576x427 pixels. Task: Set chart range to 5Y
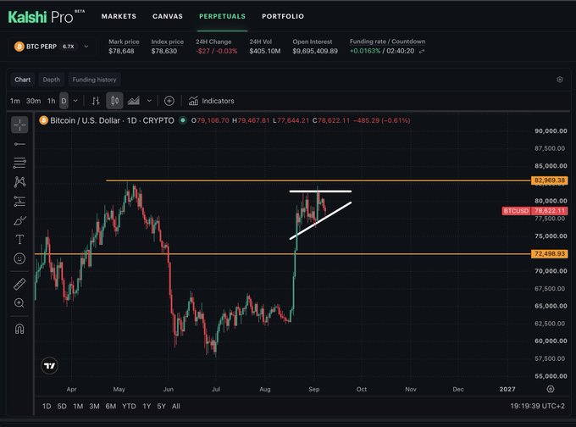coord(161,406)
